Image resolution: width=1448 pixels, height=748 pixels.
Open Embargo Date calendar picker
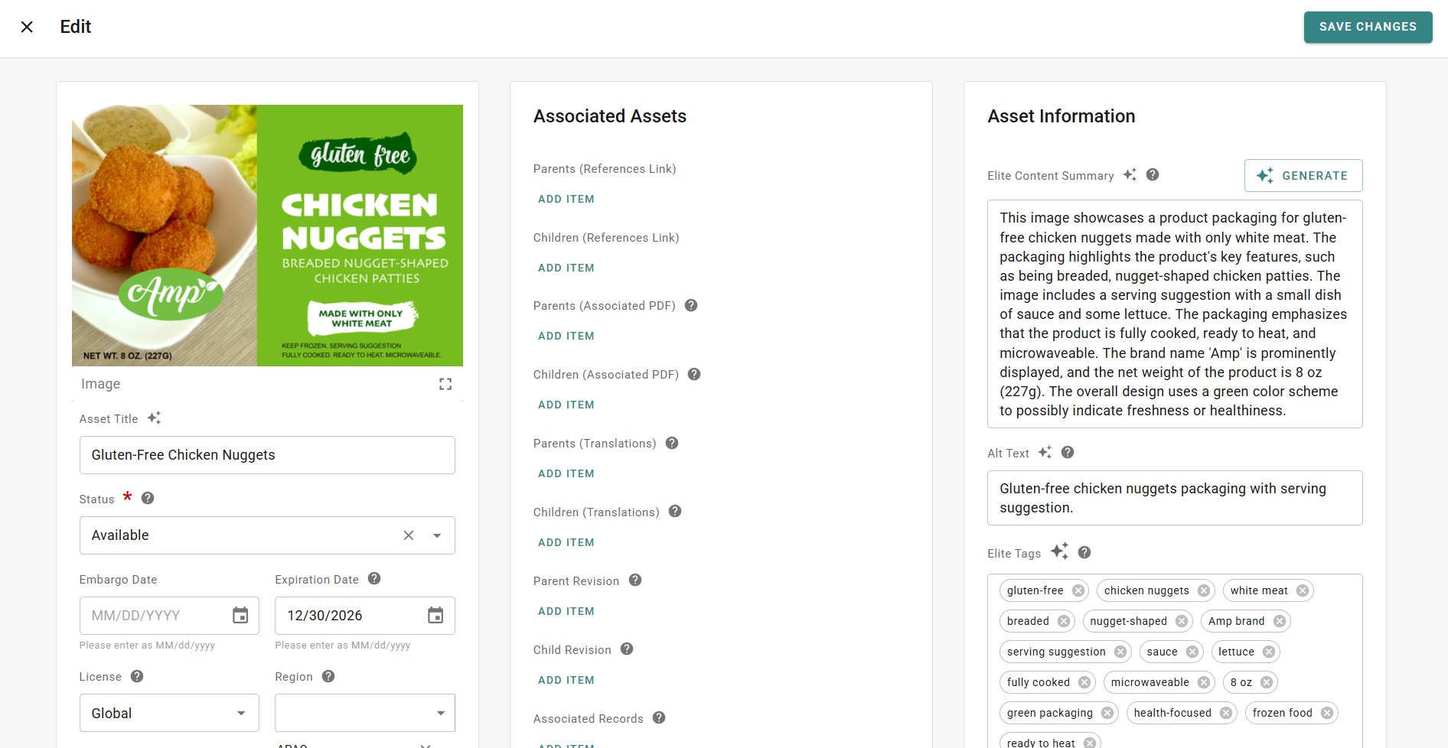tap(240, 616)
